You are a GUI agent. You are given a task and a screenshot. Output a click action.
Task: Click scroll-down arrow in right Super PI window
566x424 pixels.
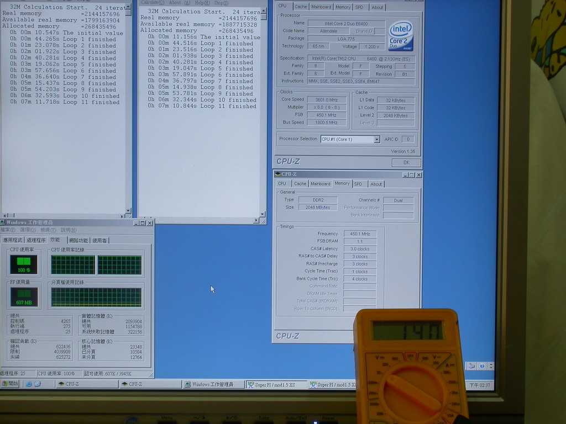(x=263, y=214)
